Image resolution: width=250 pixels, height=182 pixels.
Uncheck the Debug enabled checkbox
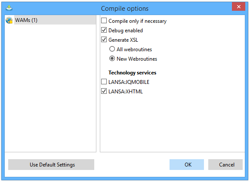click(104, 30)
